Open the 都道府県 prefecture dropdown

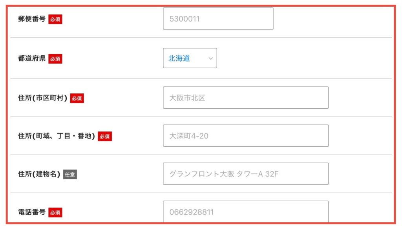(x=190, y=58)
